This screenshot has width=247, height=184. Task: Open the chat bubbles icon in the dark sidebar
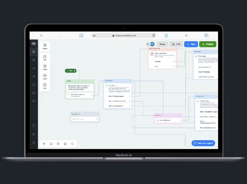[x=34, y=85]
